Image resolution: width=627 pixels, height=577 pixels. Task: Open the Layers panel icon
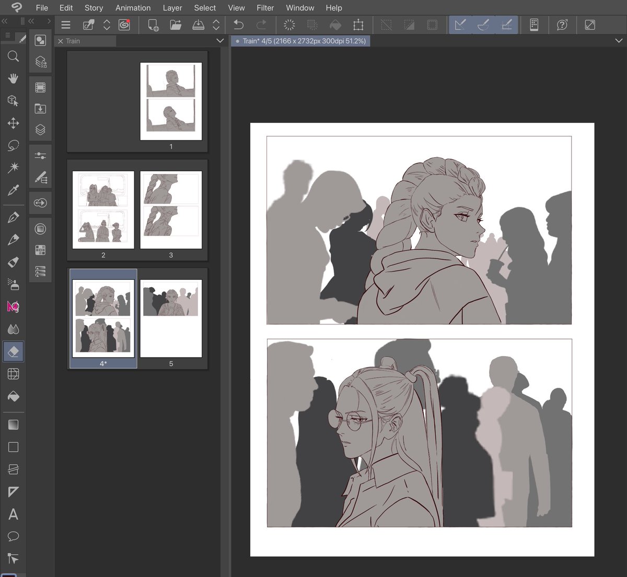(x=40, y=129)
